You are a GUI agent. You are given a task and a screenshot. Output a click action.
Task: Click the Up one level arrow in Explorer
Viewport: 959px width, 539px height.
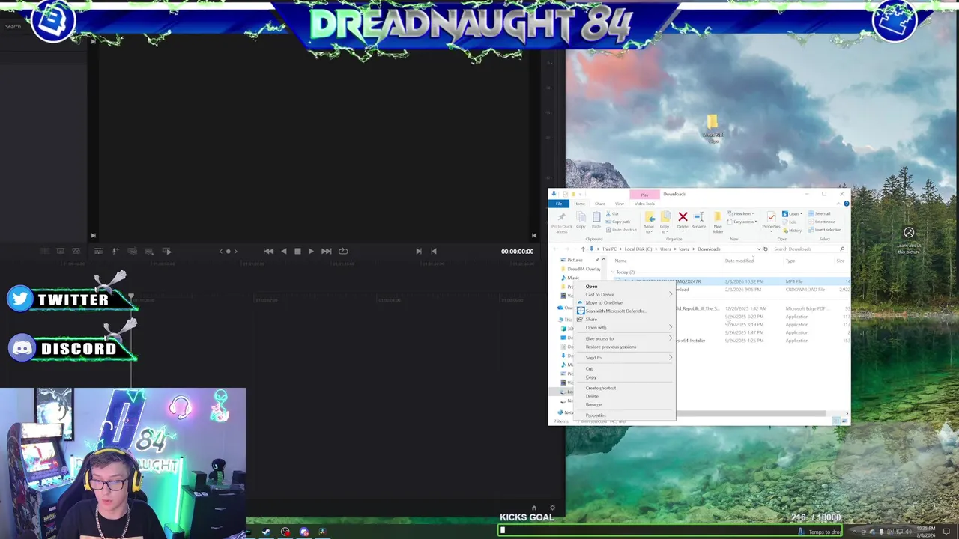583,249
